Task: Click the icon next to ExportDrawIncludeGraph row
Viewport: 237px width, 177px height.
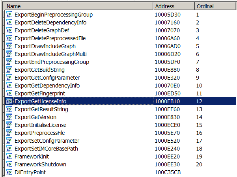Action: (9, 46)
